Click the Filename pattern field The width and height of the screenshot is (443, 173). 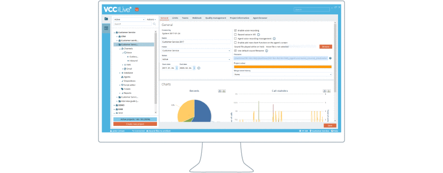click(x=281, y=58)
